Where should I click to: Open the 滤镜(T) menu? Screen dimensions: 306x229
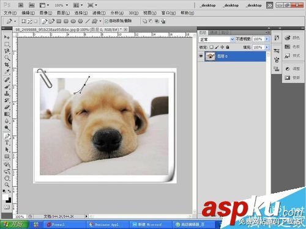[x=99, y=13]
